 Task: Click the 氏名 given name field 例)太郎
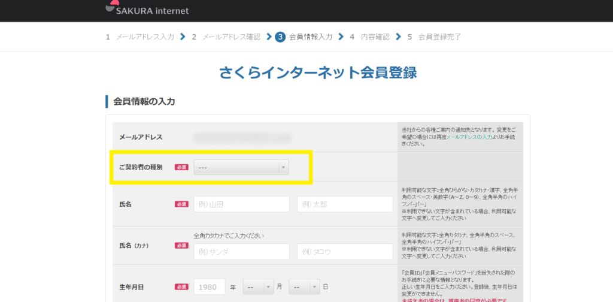[x=345, y=204]
